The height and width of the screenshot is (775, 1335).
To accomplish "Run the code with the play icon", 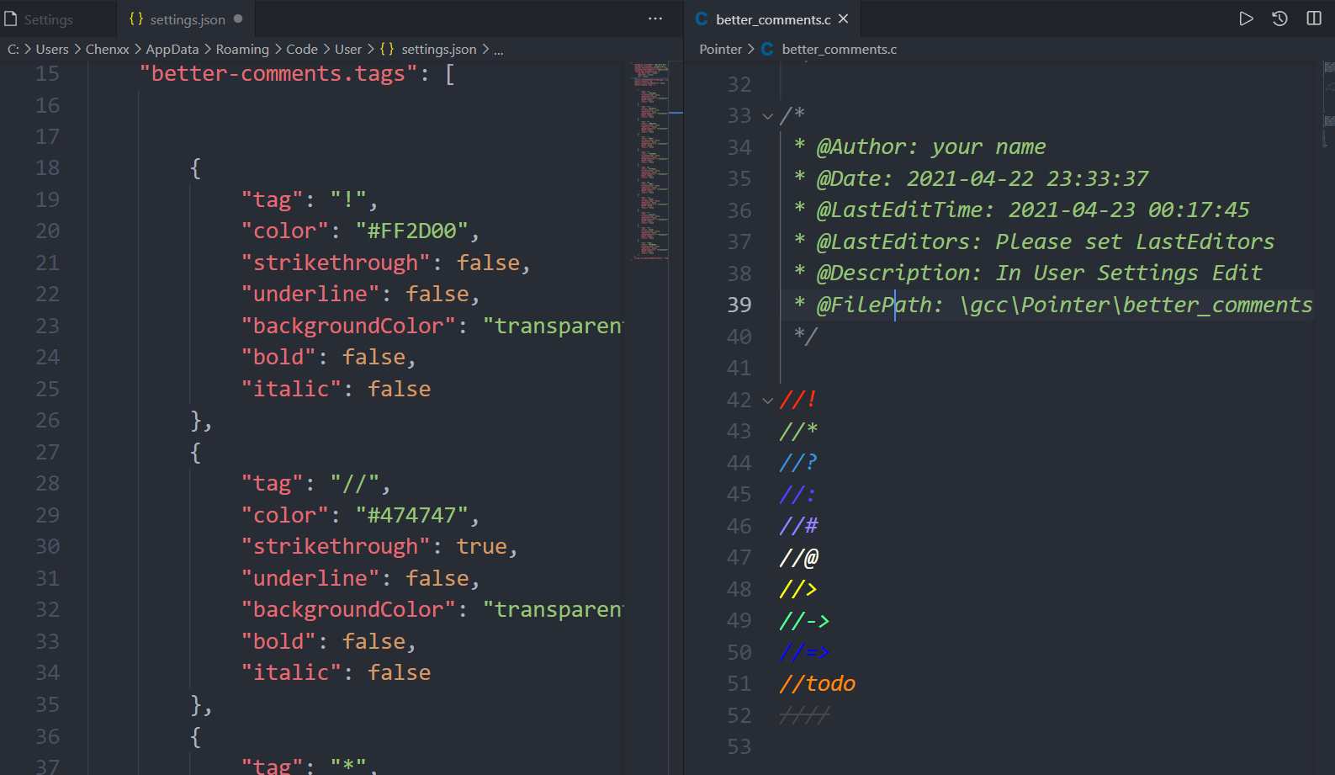I will (x=1246, y=19).
